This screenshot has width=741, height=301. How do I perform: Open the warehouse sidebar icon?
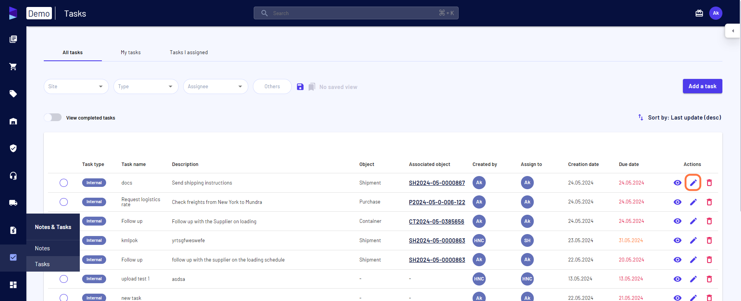(13, 121)
